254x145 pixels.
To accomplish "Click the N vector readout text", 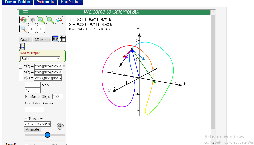I will coord(91,24).
